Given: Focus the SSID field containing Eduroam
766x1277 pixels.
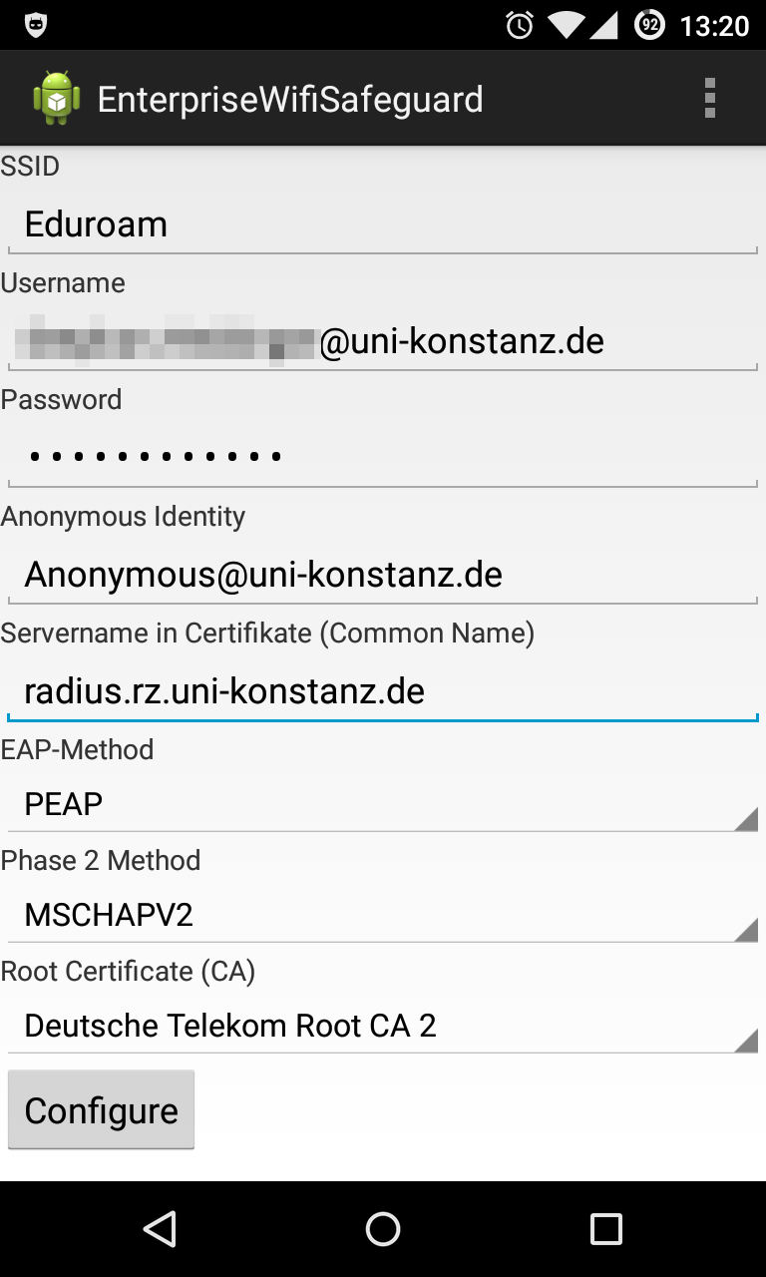Looking at the screenshot, I should click(383, 224).
